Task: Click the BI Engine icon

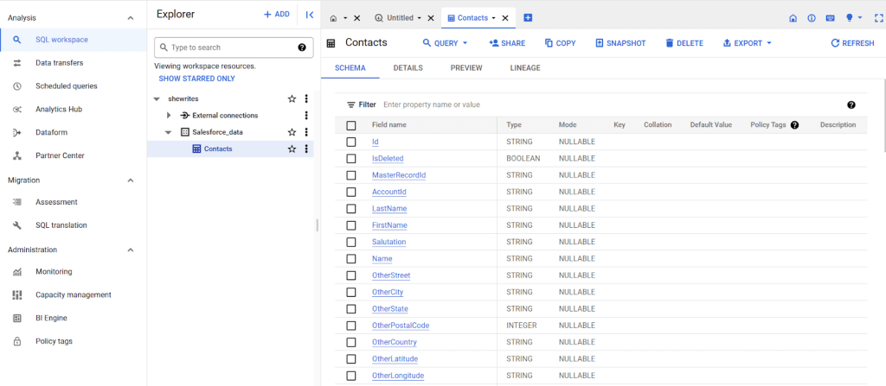Action: click(17, 319)
